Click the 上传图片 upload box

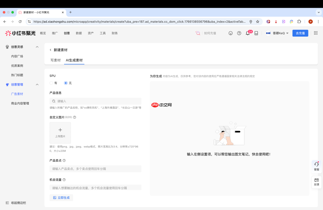coord(60,133)
